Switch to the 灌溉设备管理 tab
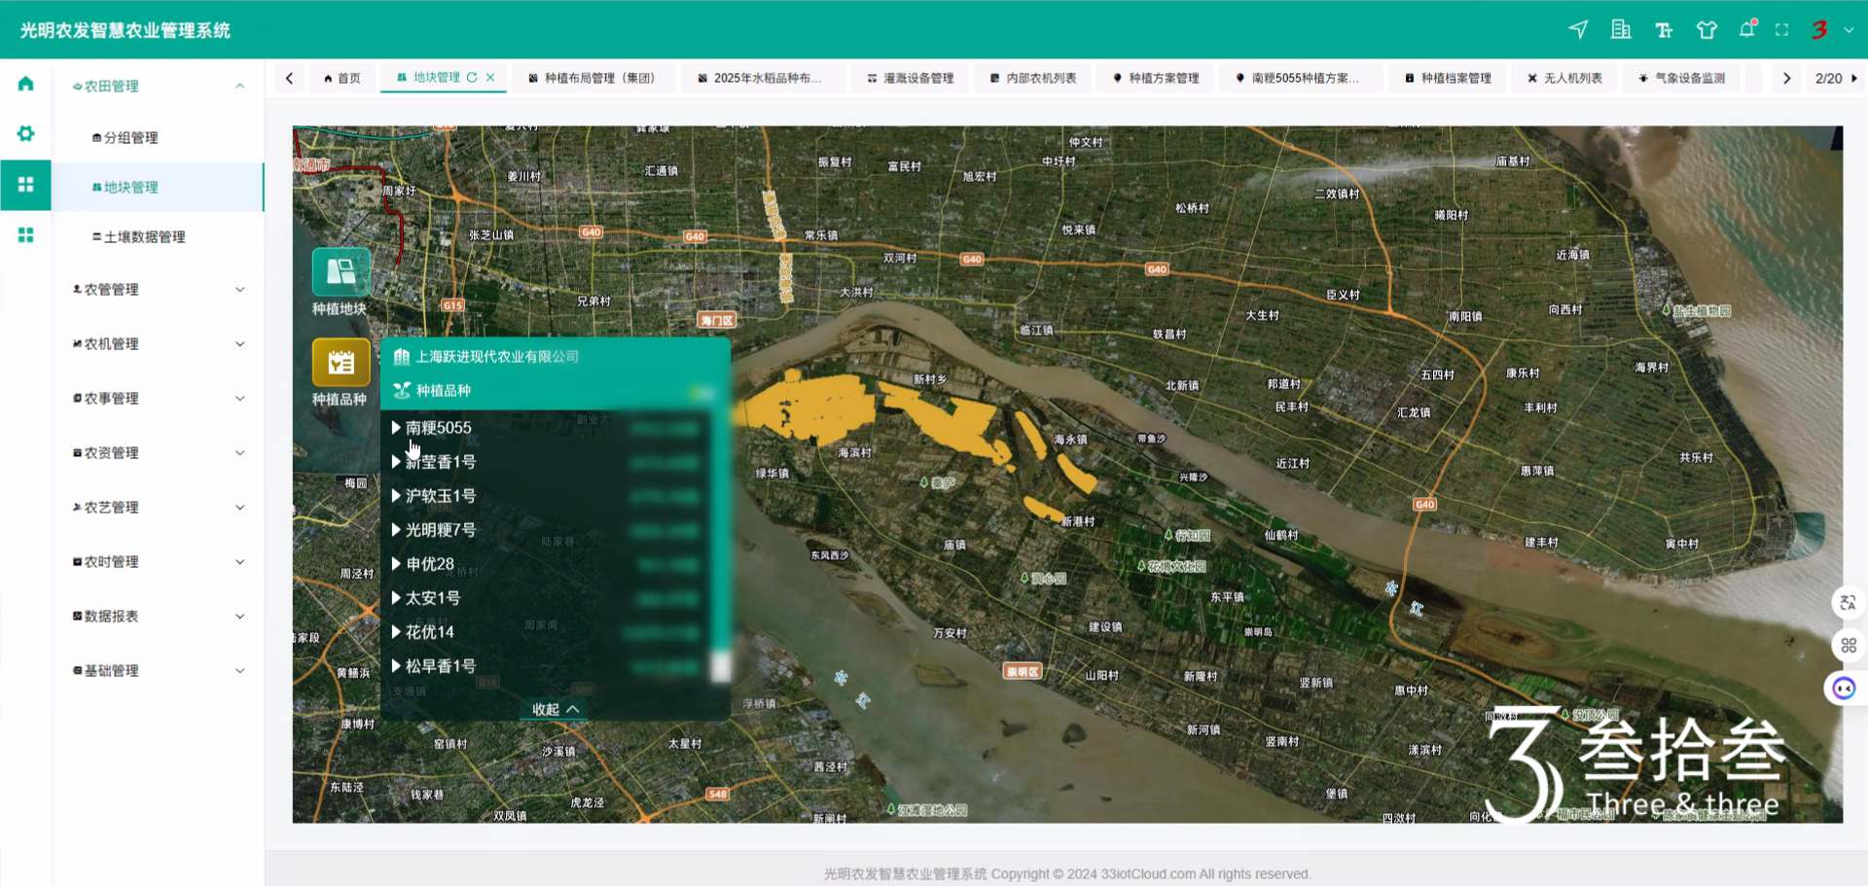The height and width of the screenshot is (886, 1868). tap(910, 78)
